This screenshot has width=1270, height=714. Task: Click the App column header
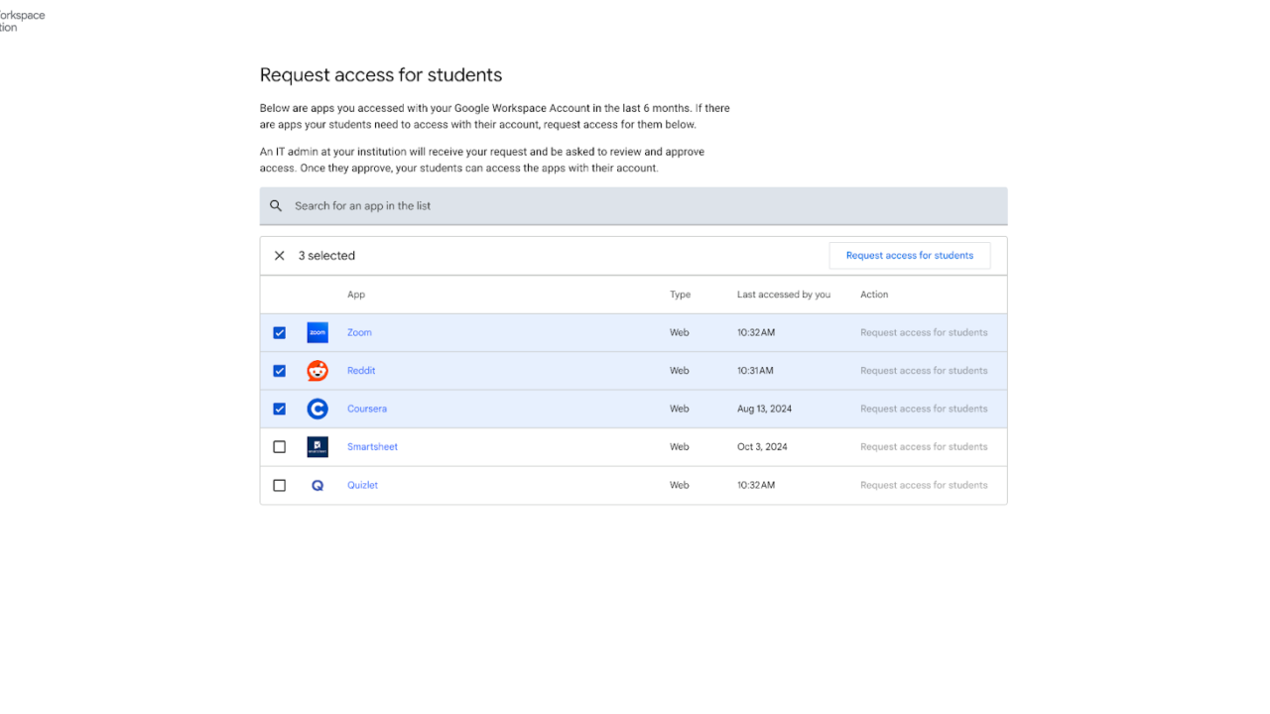tap(356, 295)
